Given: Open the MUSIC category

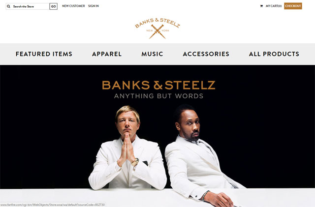Looking at the screenshot, I should coord(152,54).
